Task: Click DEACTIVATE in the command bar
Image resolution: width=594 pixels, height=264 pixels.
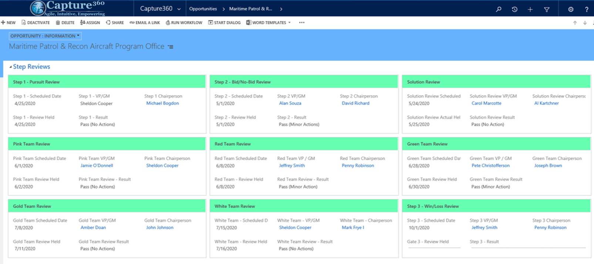Action: [x=36, y=23]
